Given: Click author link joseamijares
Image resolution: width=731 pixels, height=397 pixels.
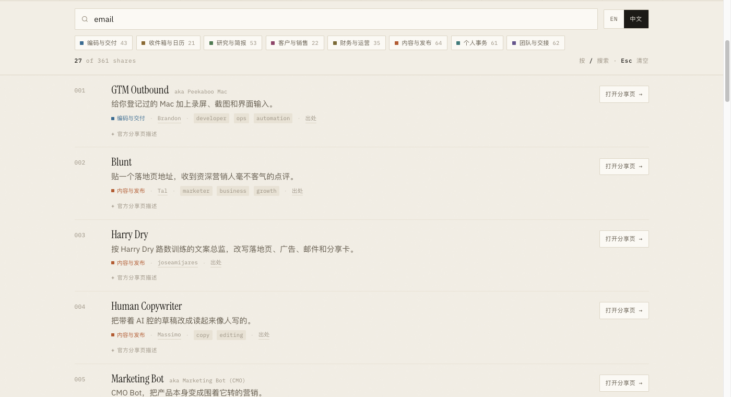Looking at the screenshot, I should [178, 263].
